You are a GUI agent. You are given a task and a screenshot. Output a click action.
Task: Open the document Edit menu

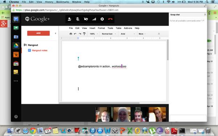point(77,28)
